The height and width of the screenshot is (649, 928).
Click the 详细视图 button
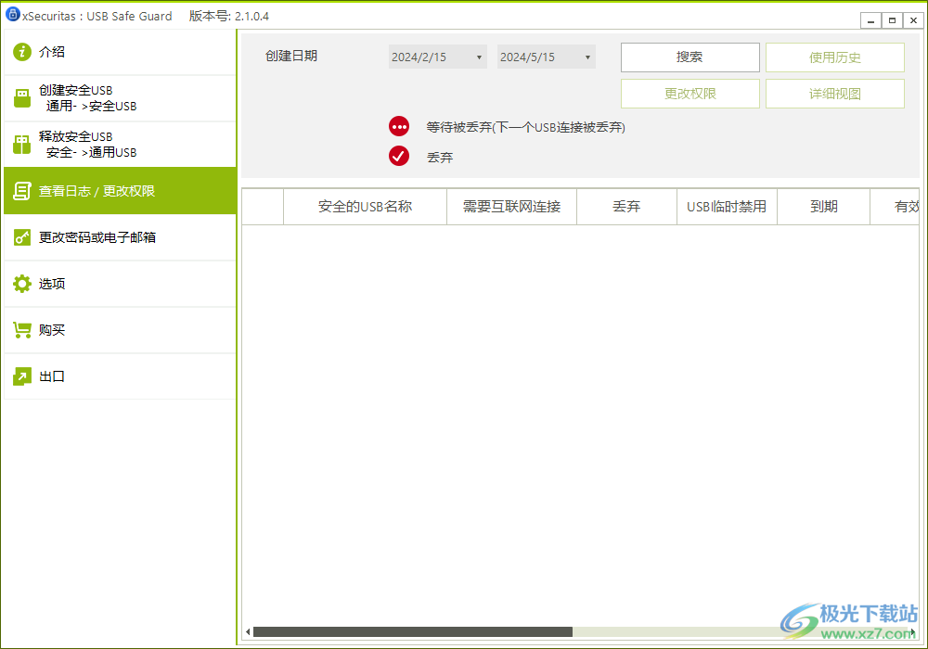834,93
